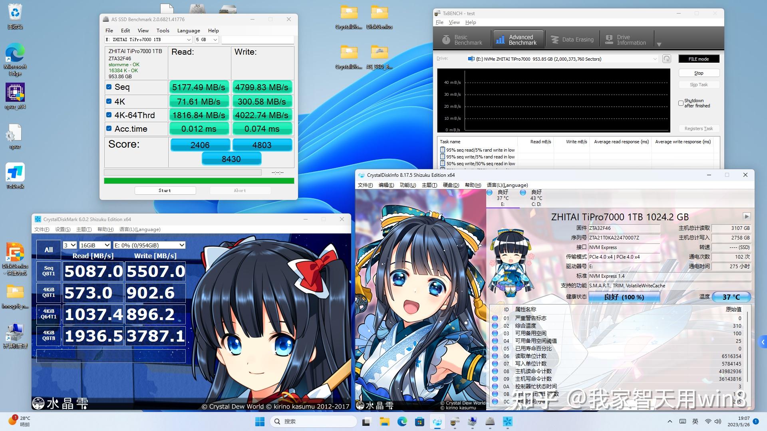Open the TxBENCH drive selection dropdown
Image resolution: width=767 pixels, height=431 pixels.
(655, 59)
